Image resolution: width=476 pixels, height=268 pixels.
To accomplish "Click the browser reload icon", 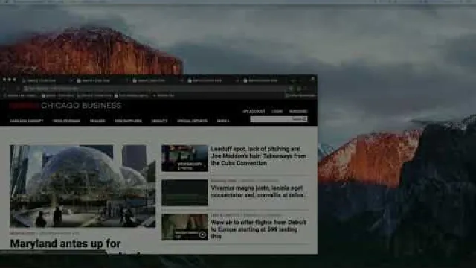I will pos(18,89).
